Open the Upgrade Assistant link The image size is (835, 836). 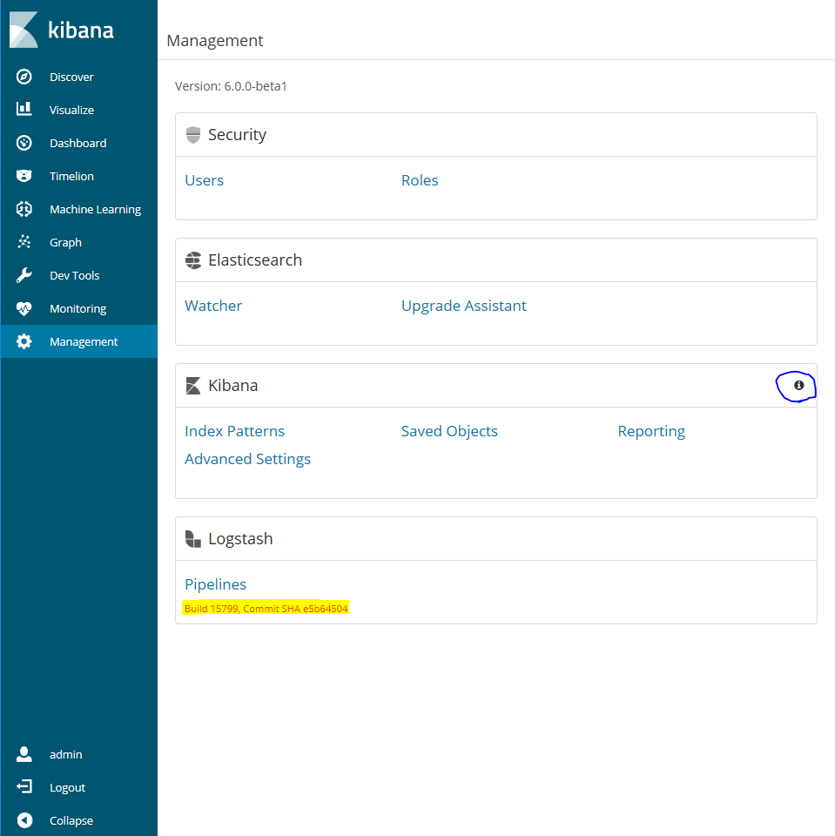464,306
